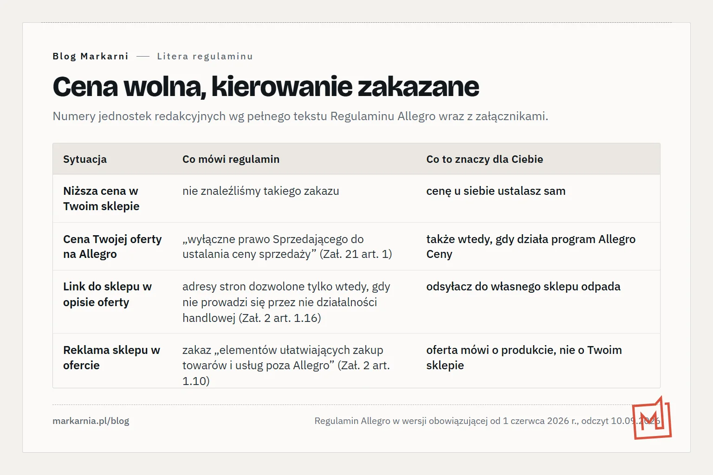Click the Markarnia M logo icon

click(652, 418)
